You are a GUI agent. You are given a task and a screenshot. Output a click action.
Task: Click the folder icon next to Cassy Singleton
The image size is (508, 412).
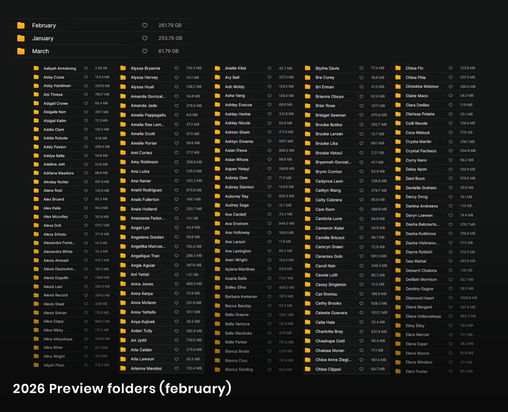308,284
